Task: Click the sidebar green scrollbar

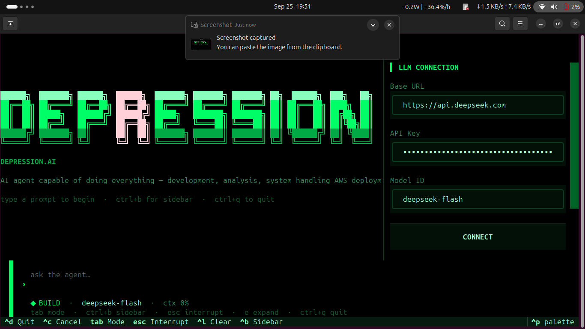Action: coord(574,135)
